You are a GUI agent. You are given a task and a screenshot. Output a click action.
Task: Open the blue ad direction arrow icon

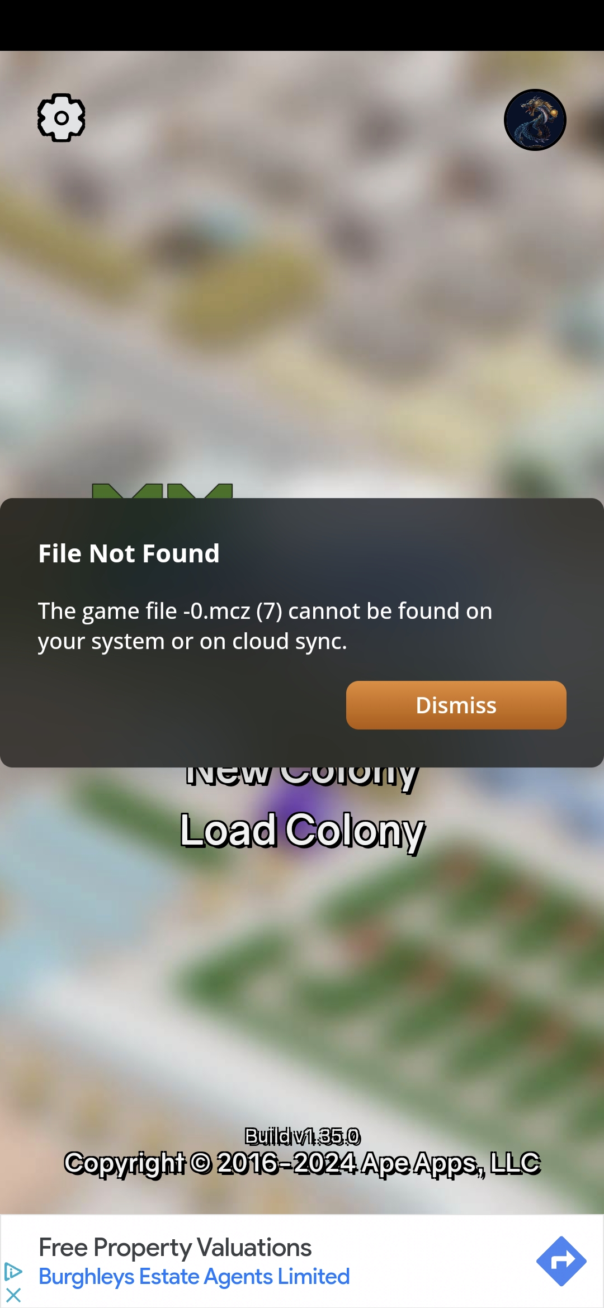[561, 1262]
